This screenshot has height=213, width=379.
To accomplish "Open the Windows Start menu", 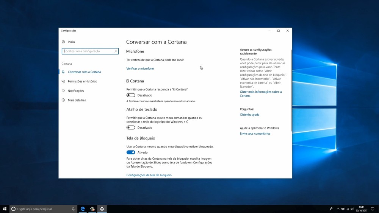I will [x=5, y=209].
